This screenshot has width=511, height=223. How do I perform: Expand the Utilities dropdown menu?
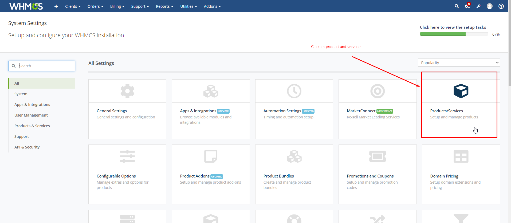[x=188, y=6]
